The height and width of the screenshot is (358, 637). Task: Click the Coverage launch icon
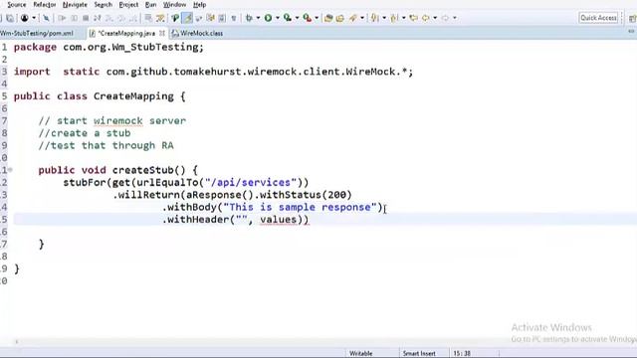288,18
